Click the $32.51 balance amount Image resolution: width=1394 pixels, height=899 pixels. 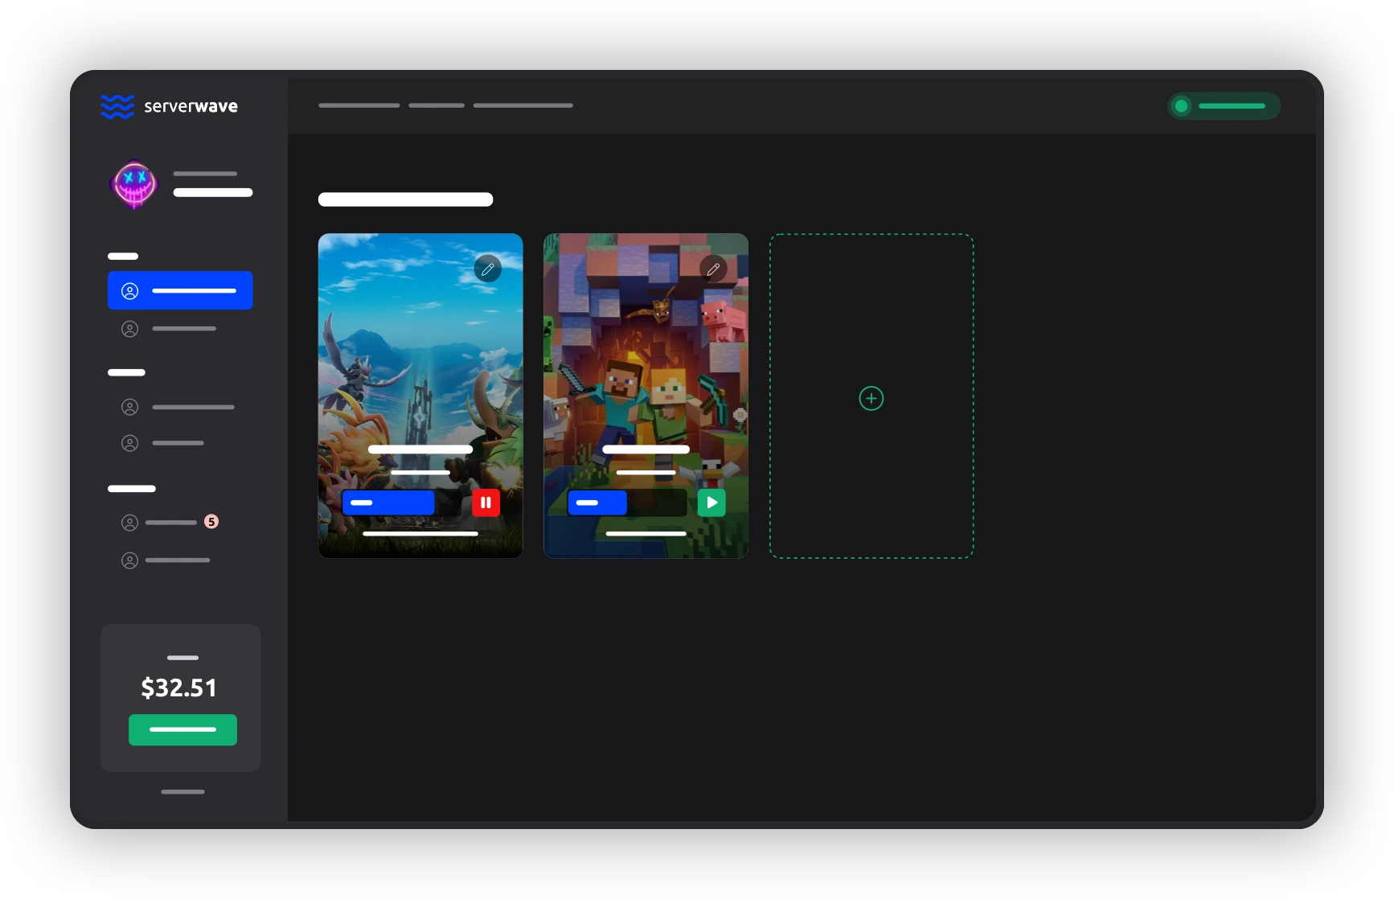[x=179, y=688]
